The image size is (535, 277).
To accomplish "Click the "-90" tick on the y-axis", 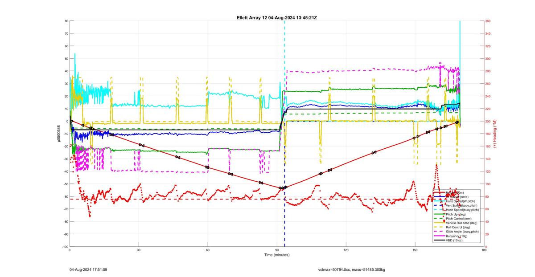I will point(65,234).
